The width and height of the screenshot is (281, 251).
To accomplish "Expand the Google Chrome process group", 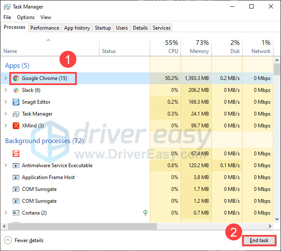I will (x=5, y=78).
